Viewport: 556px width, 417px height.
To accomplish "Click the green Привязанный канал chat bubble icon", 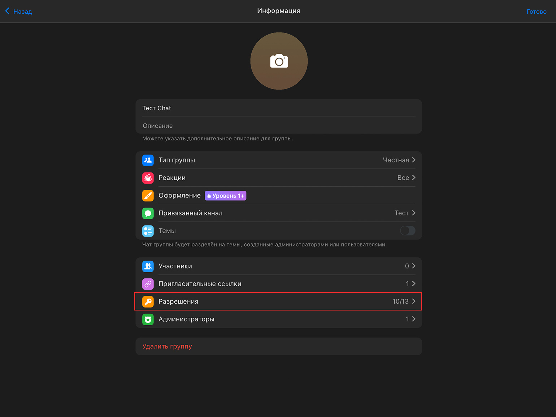I will point(148,213).
